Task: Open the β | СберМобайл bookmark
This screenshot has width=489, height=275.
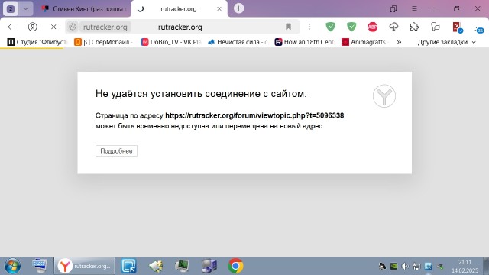Action: tap(104, 42)
